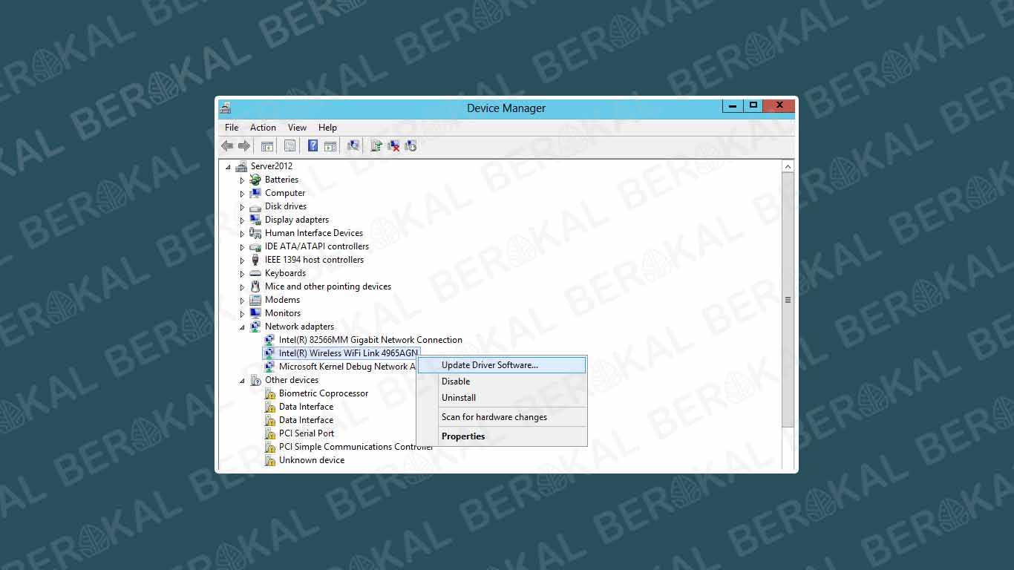Image resolution: width=1014 pixels, height=570 pixels.
Task: Choose Update Driver Software... from context menu
Action: point(502,365)
